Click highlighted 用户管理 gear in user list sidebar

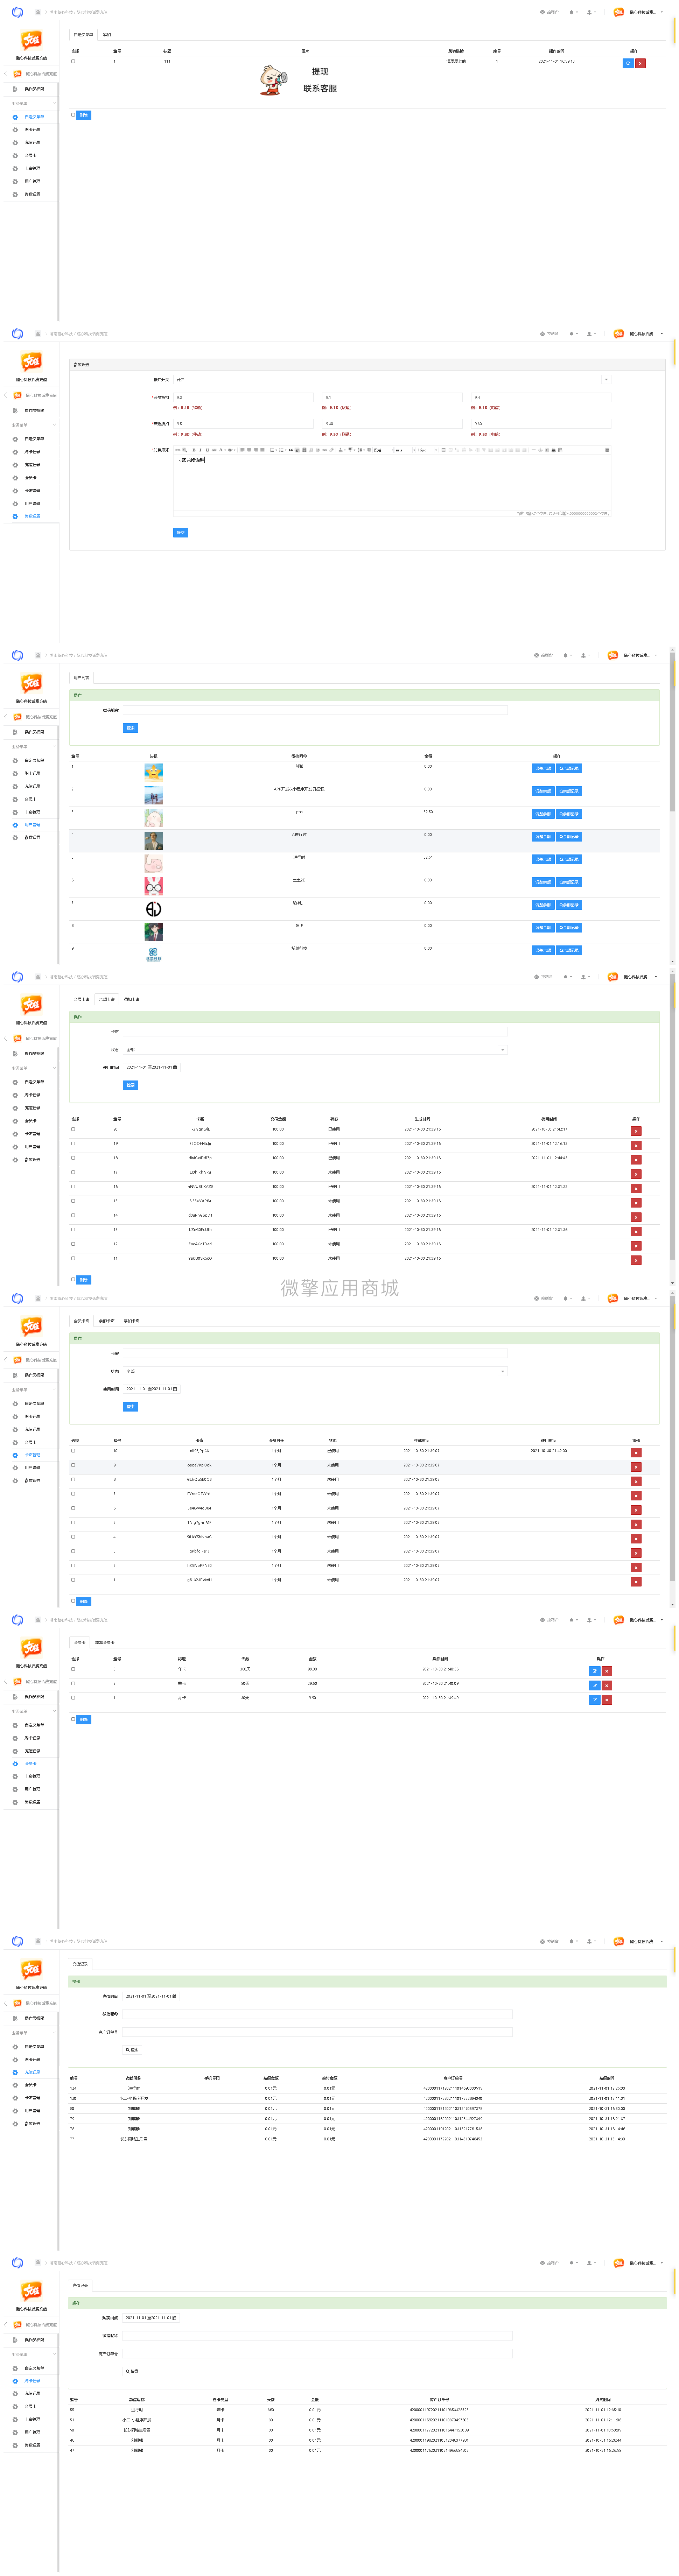[x=15, y=825]
